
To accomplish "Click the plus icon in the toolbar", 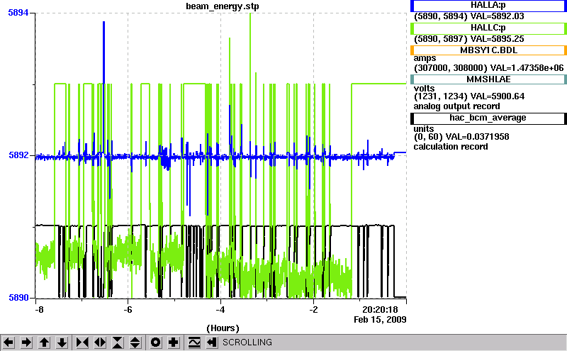I will [x=174, y=342].
